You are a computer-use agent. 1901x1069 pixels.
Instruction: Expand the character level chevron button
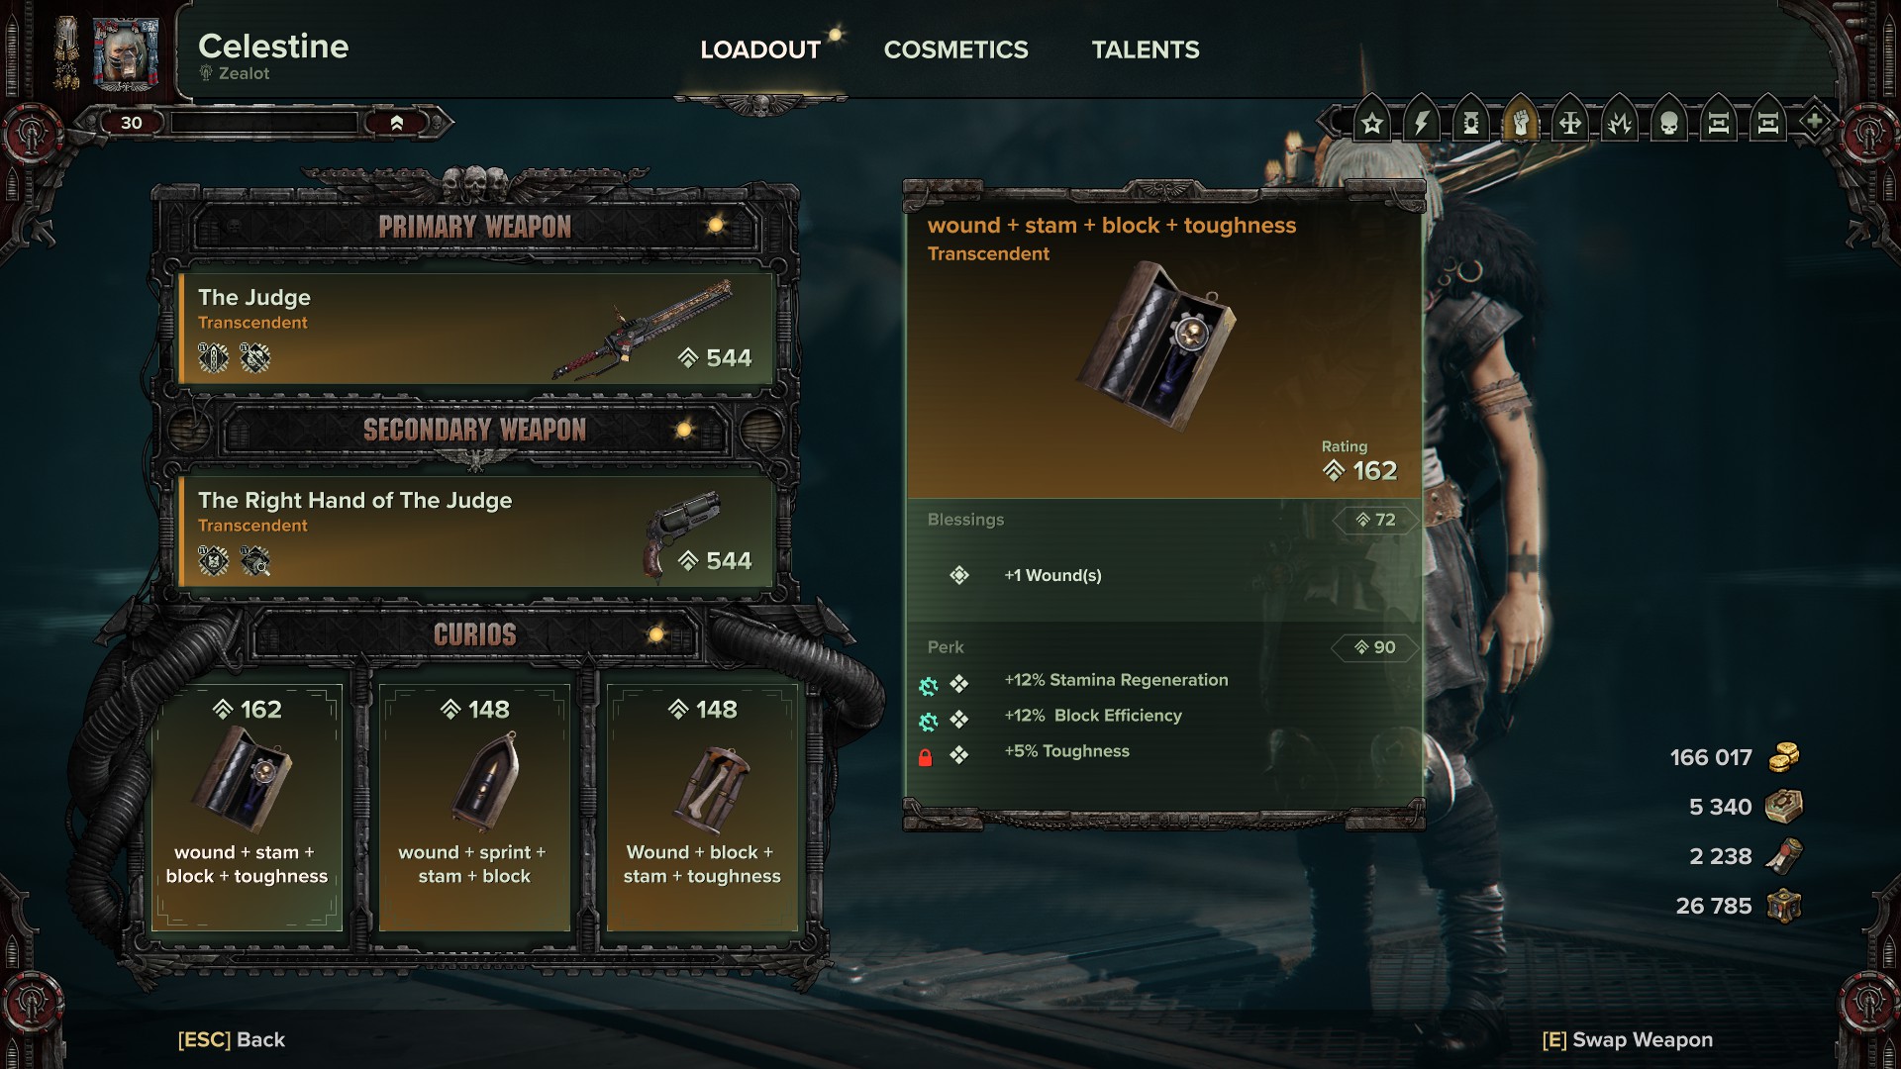pyautogui.click(x=397, y=123)
